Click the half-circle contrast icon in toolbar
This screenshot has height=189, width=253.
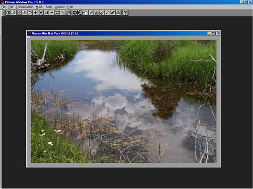[8, 13]
